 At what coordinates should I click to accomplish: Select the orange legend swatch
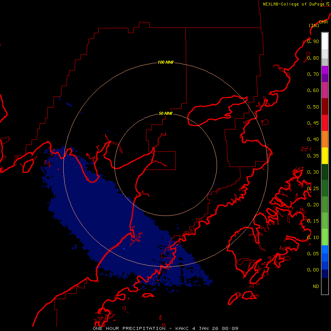pyautogui.click(x=325, y=139)
